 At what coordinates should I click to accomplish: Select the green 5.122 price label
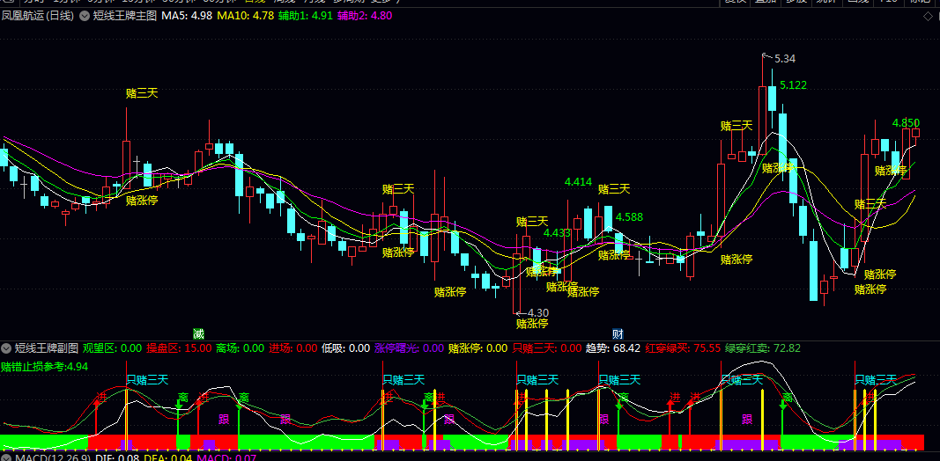(793, 85)
